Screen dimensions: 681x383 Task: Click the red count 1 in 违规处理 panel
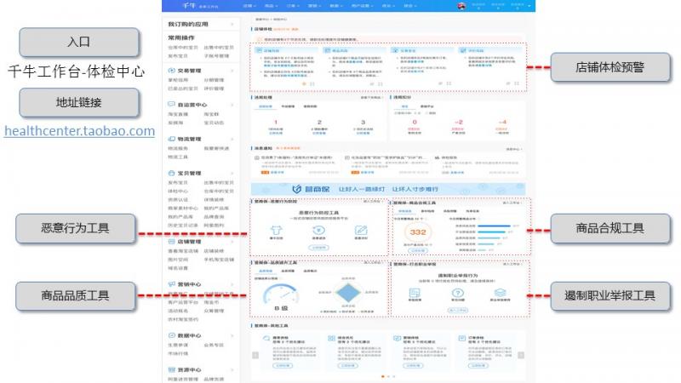[x=276, y=122]
